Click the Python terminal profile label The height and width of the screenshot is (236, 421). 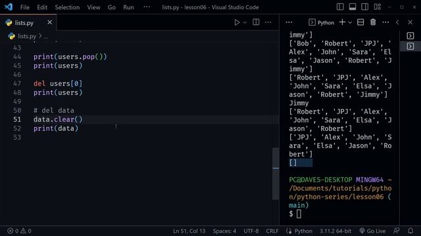click(x=321, y=22)
